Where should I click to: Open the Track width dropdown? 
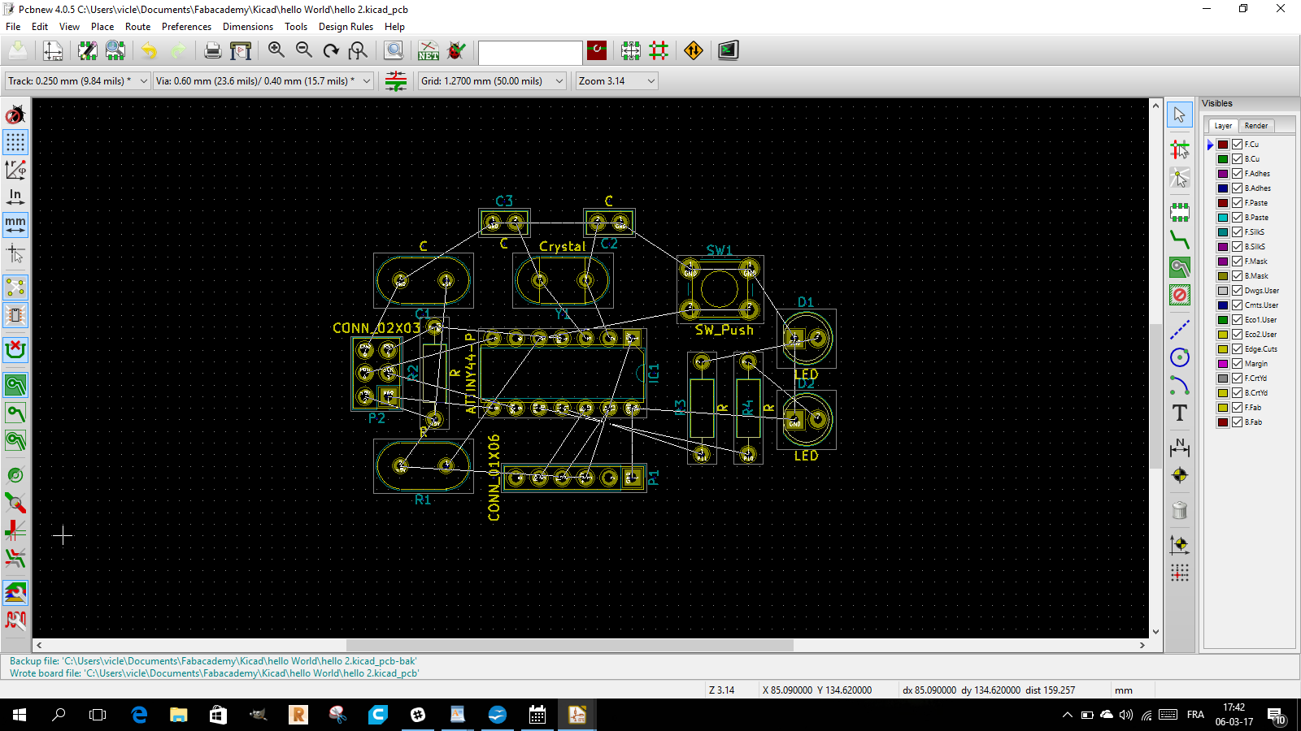point(144,81)
